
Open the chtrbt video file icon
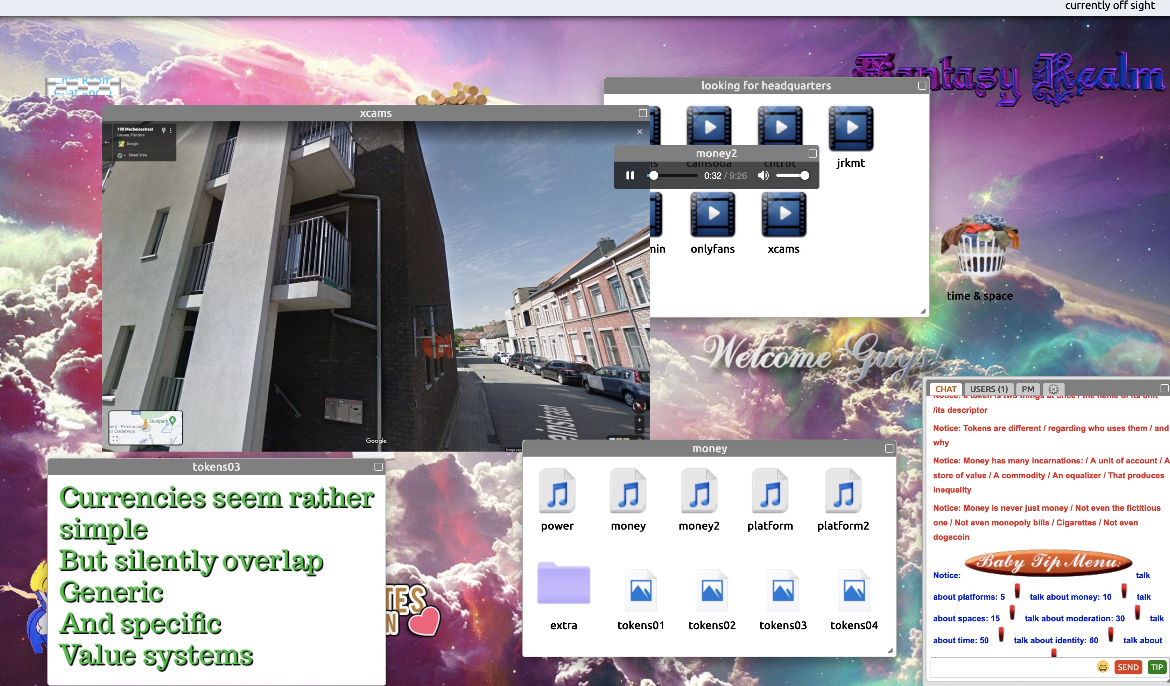pyautogui.click(x=780, y=125)
